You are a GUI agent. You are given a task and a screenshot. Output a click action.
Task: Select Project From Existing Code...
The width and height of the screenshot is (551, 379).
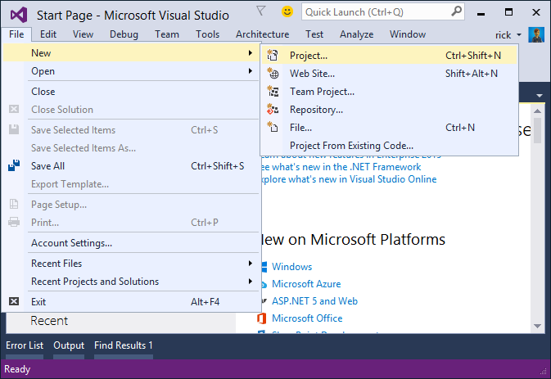click(x=390, y=146)
